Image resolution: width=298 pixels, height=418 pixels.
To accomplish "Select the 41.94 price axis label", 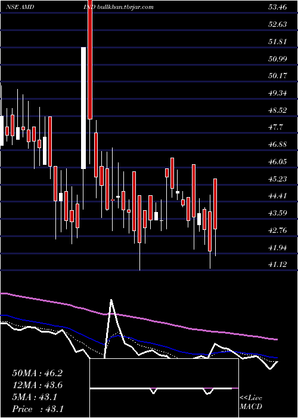I will tap(278, 247).
